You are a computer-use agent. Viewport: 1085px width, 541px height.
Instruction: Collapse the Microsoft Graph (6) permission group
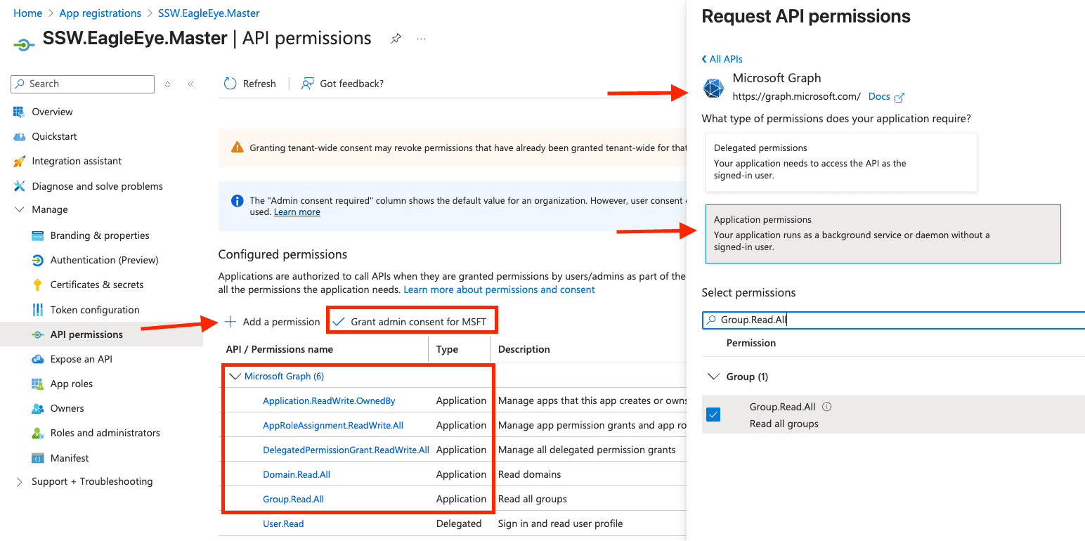pos(235,375)
